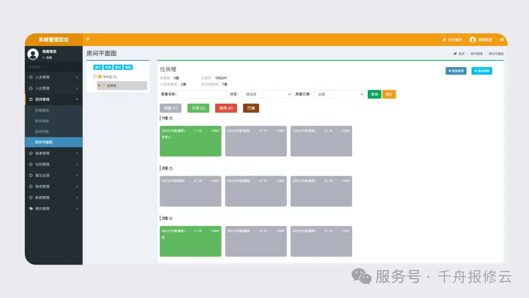Click the 华中区 folder icon in tree
Screen dimensions: 529x298
(100, 77)
